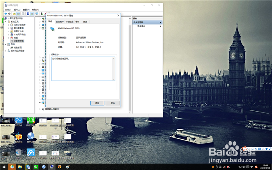Open 查看(V) menu in Computer Management

click(26, 10)
